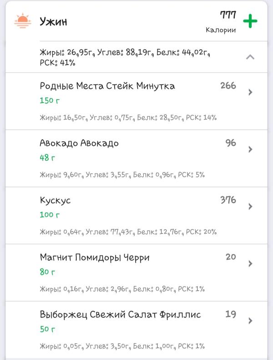This screenshot has height=360, width=273.
Task: Edit the 100 г couscous portion
Action: [x=50, y=215]
